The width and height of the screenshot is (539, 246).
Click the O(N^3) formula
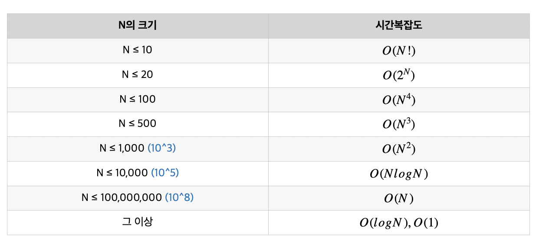point(399,124)
